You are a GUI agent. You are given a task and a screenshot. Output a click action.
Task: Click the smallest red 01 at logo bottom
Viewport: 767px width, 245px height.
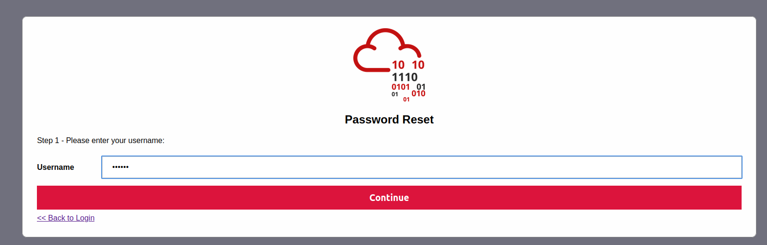click(407, 100)
